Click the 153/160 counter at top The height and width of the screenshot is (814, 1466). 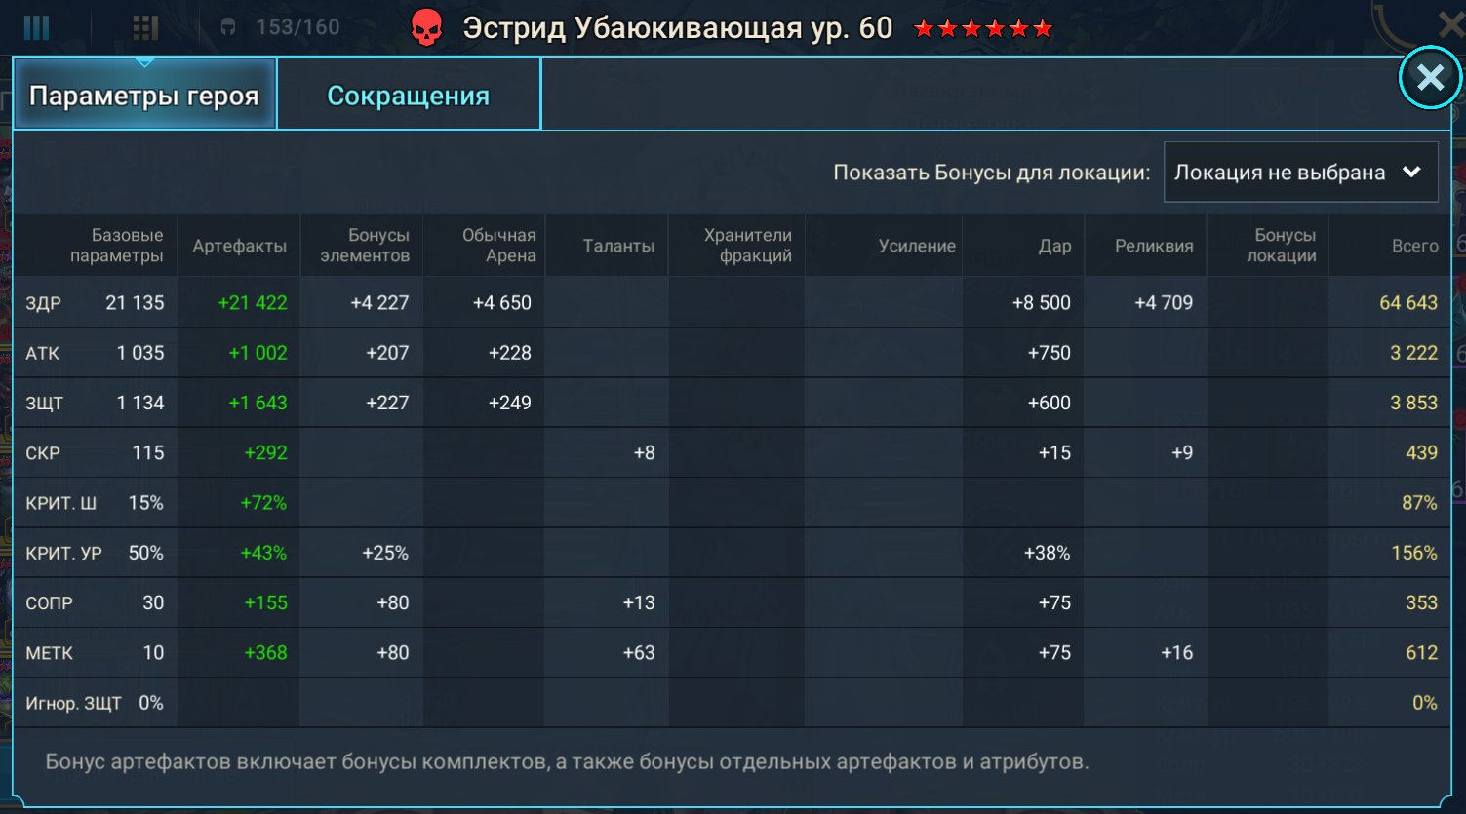[x=297, y=27]
